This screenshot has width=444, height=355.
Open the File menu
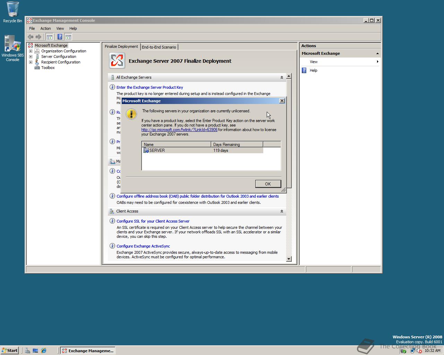tap(32, 28)
